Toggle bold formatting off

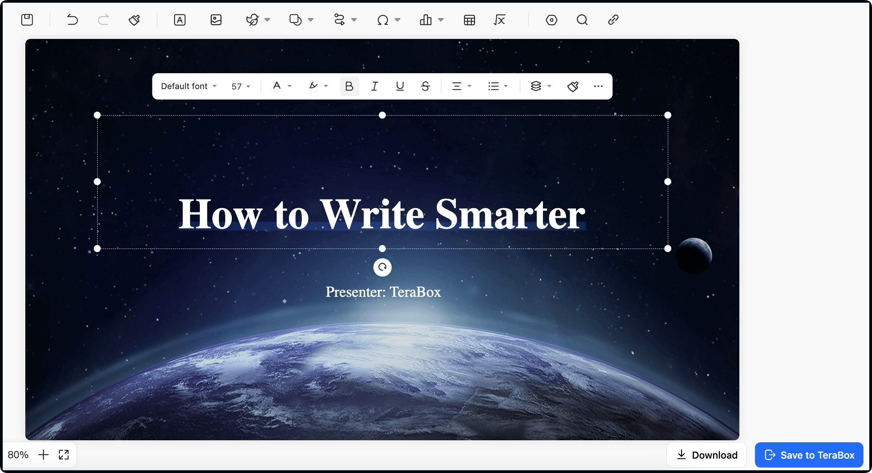(349, 86)
